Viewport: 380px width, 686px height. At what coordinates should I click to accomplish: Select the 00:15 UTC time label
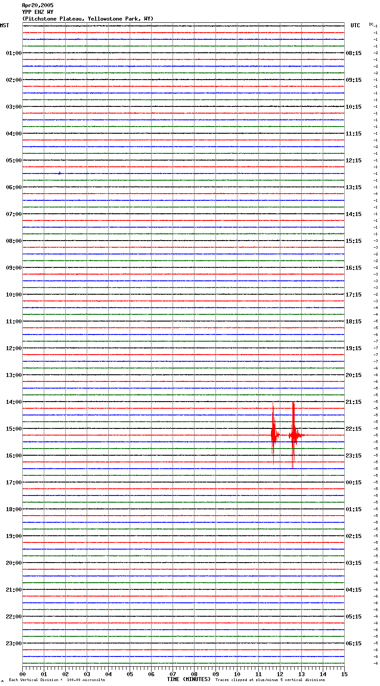tap(354, 483)
